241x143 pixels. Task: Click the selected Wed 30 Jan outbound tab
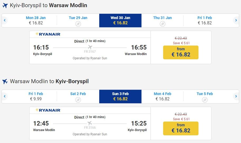120,20
